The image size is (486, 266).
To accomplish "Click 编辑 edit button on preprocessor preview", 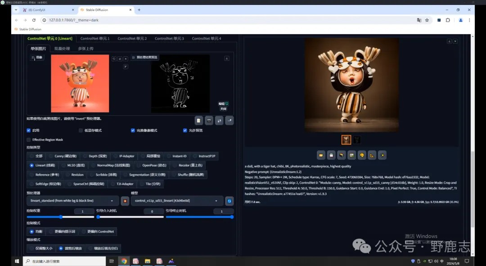I will (x=223, y=104).
